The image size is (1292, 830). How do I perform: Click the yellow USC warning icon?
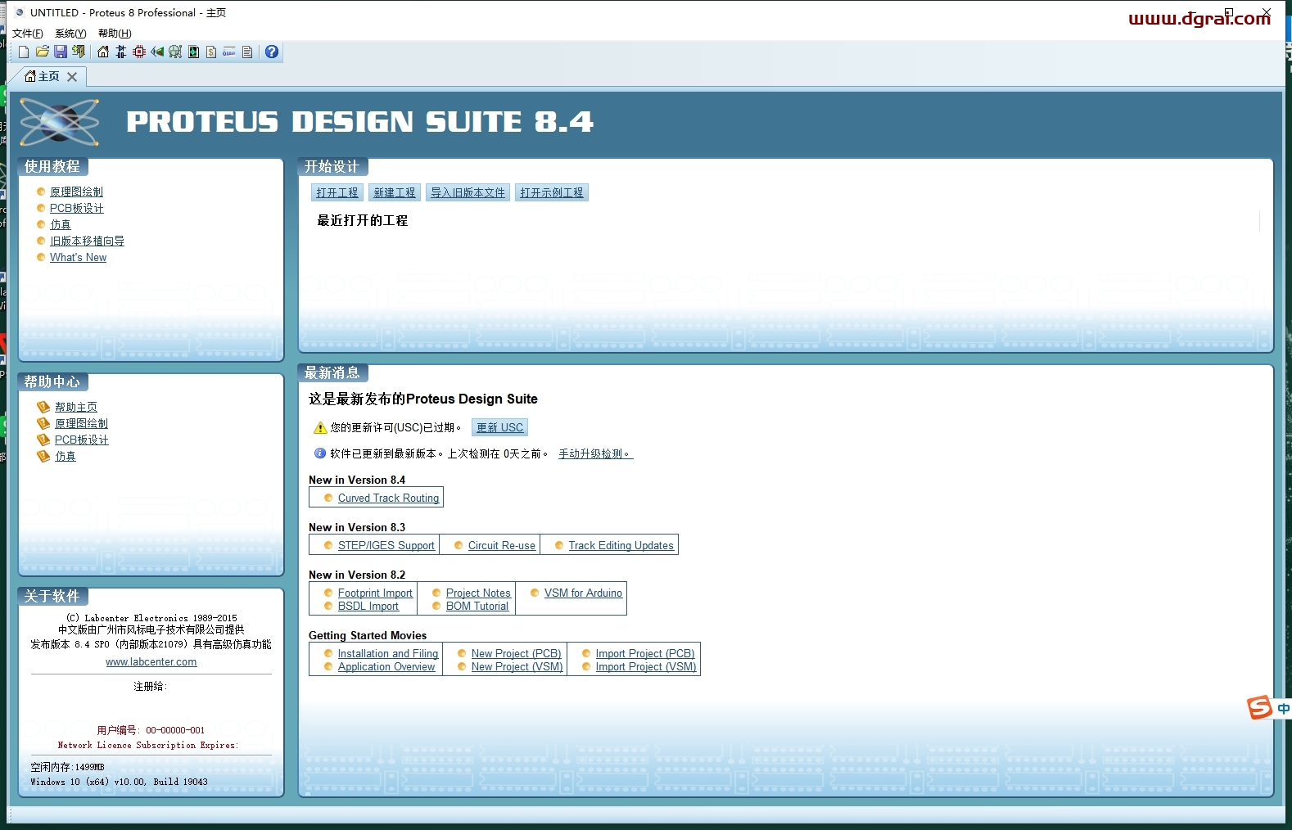(x=320, y=427)
